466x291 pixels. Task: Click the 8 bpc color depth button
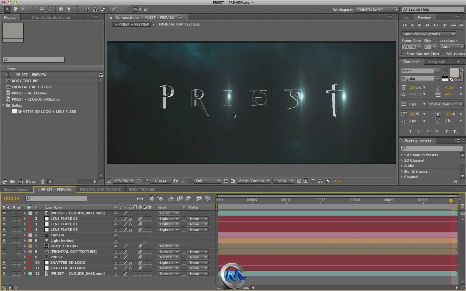pos(31,182)
